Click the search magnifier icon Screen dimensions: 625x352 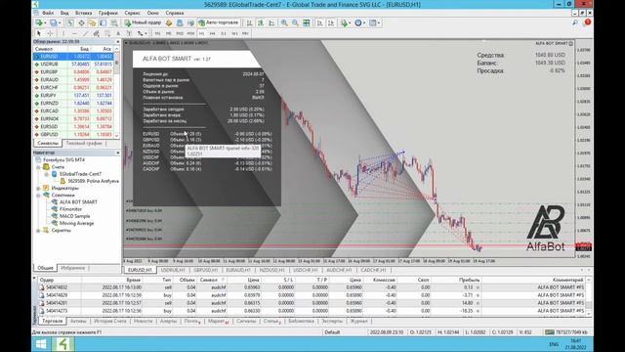pyautogui.click(x=575, y=22)
